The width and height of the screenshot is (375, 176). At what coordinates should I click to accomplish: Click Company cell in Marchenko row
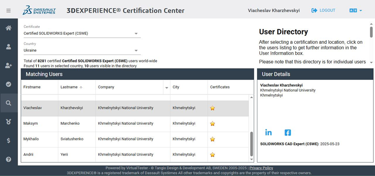tap(133, 123)
